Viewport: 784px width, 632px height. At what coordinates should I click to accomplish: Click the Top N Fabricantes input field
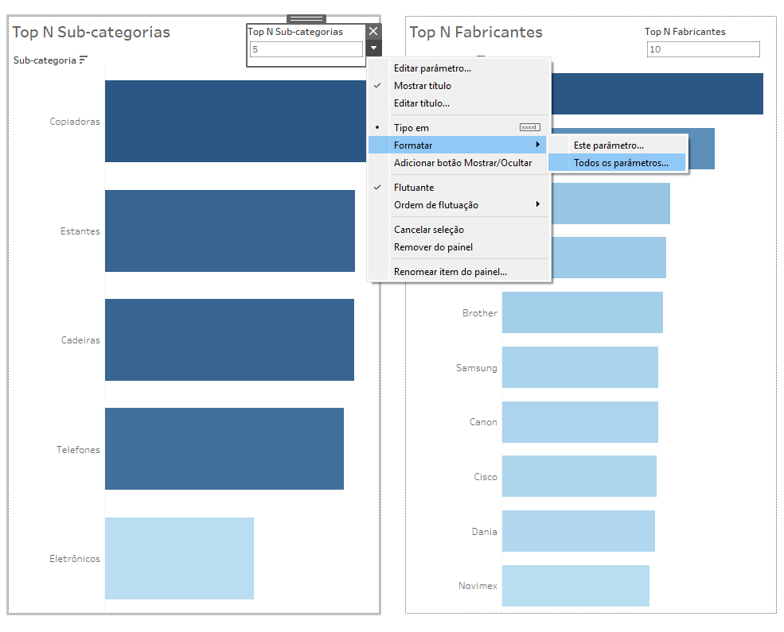[x=703, y=49]
